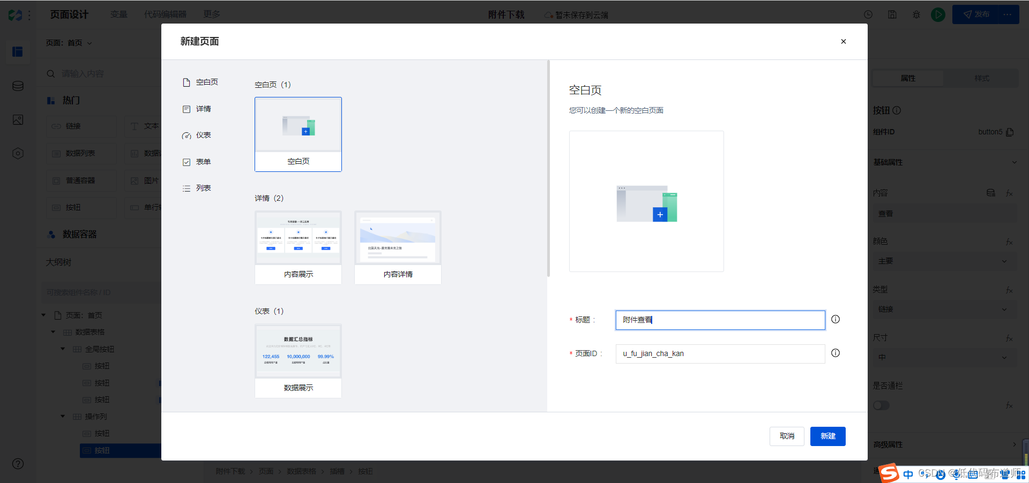
Task: Collapse the 全局按钮 tree node
Action: tap(63, 349)
